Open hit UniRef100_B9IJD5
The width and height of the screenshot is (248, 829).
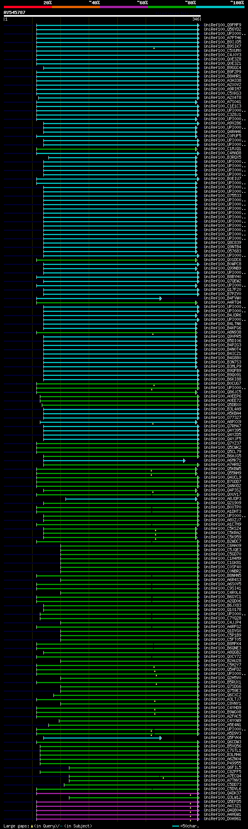(x=222, y=42)
